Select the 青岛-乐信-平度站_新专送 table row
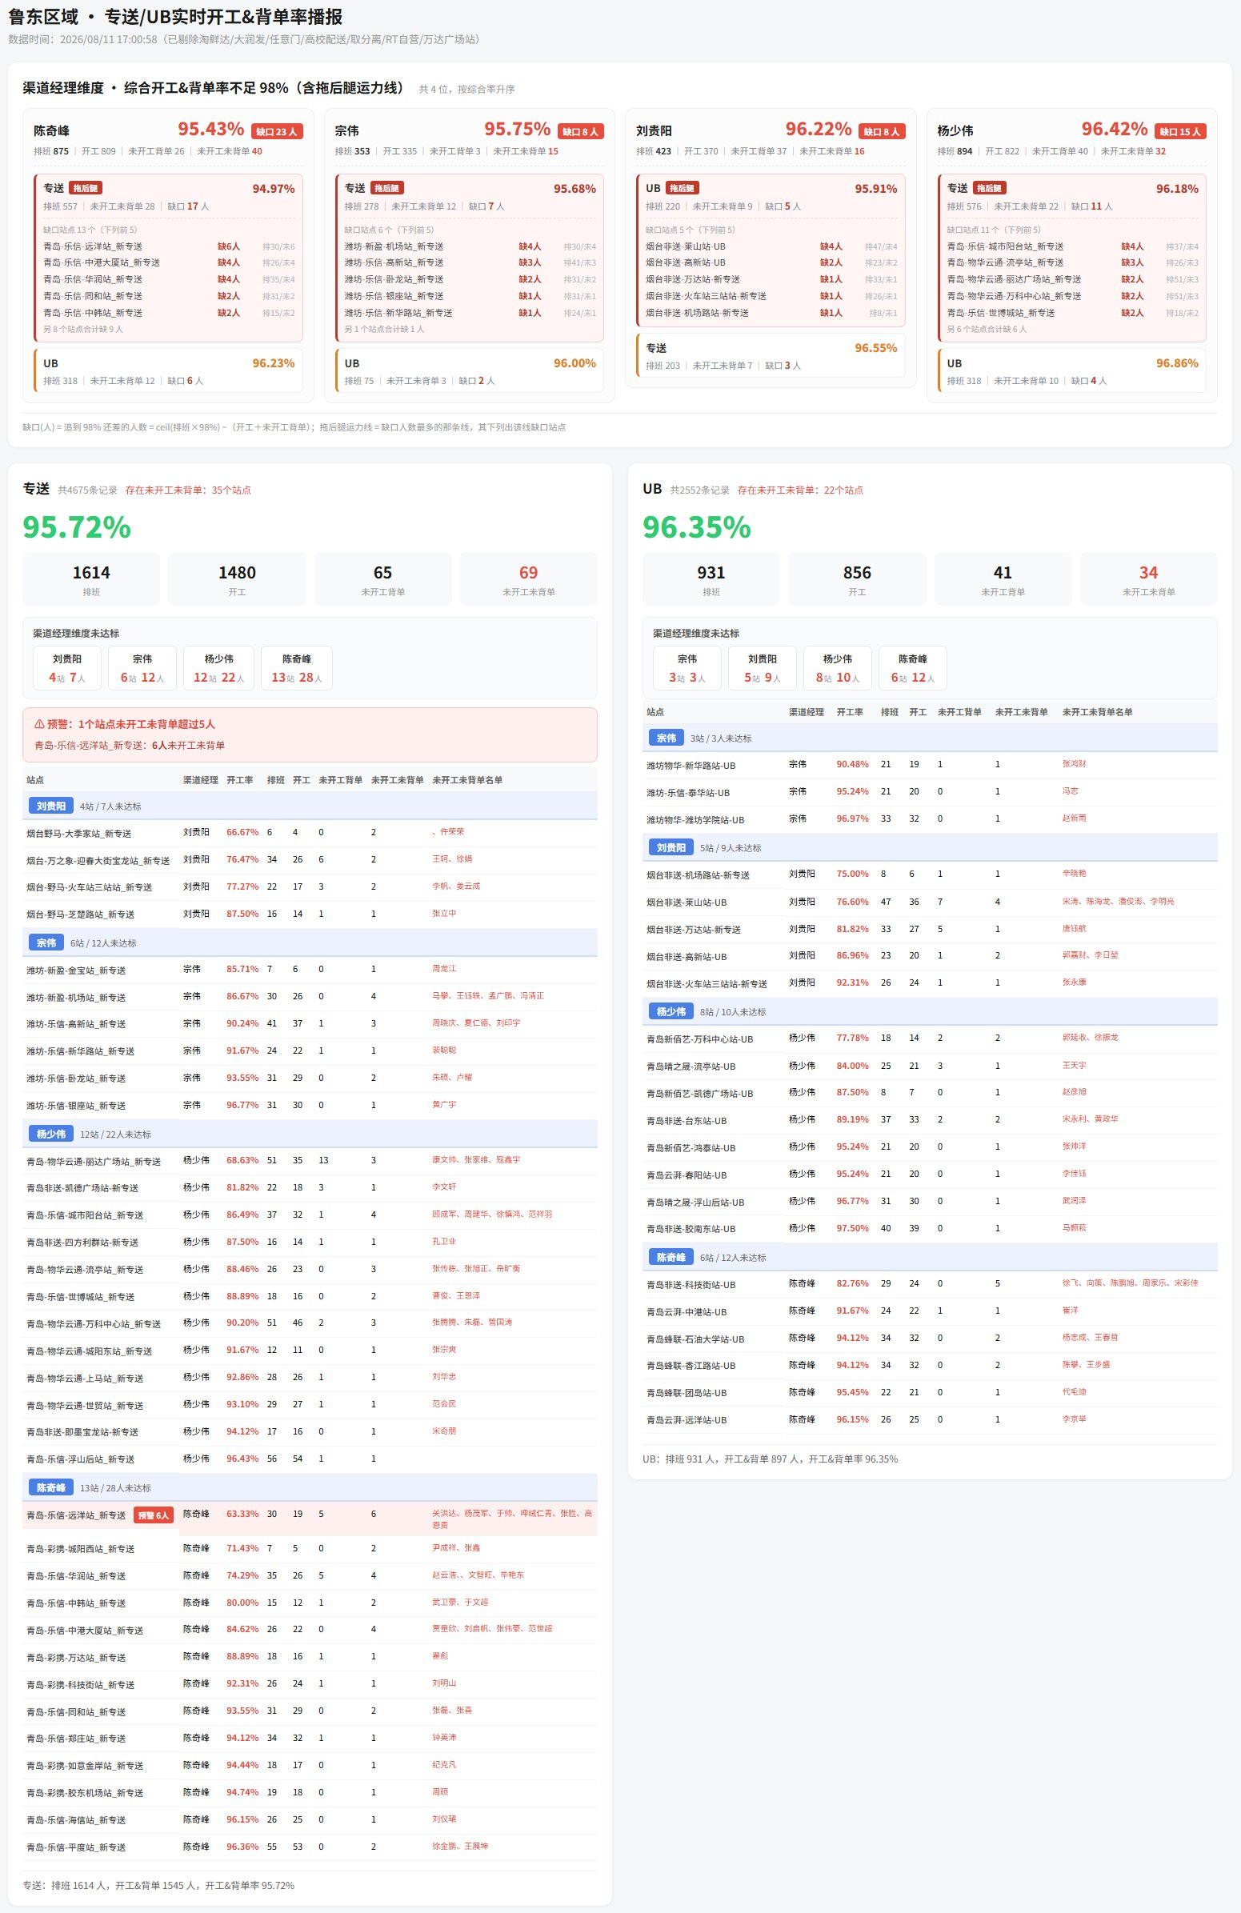 pos(310,1847)
